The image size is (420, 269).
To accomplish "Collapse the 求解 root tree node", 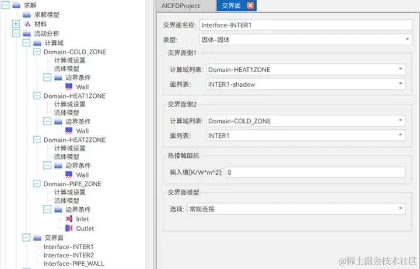I will 5,5.
